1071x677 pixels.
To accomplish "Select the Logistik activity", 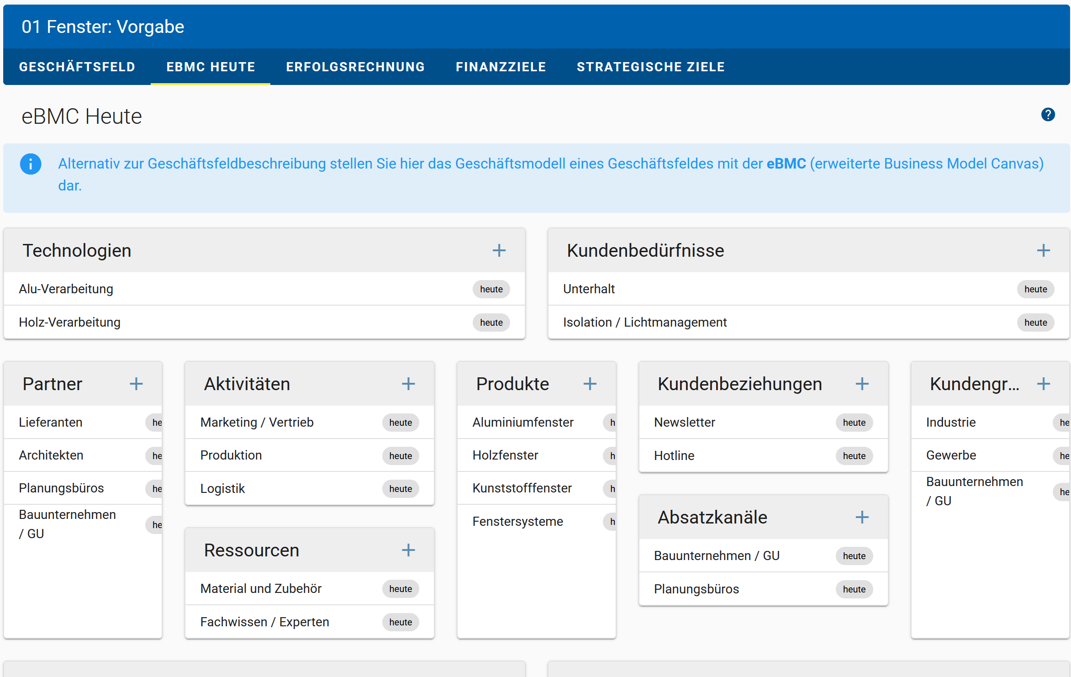I will (x=310, y=489).
